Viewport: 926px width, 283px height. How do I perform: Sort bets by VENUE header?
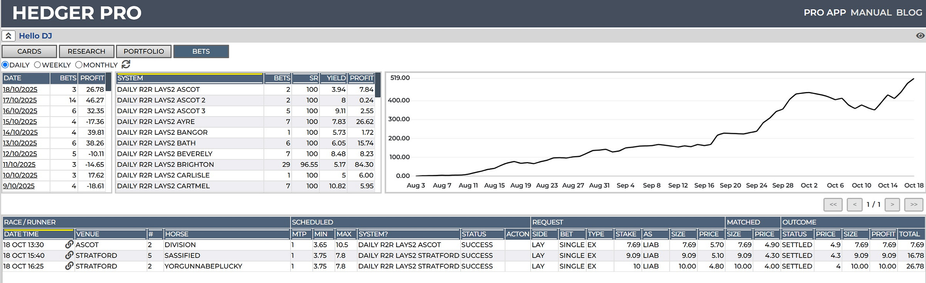click(110, 234)
